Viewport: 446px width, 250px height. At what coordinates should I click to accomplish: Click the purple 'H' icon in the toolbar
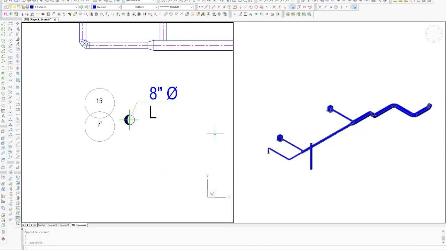(144, 14)
